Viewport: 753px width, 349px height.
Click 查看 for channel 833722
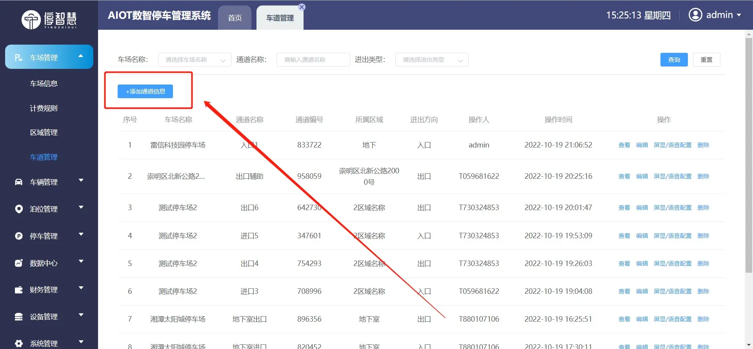624,145
